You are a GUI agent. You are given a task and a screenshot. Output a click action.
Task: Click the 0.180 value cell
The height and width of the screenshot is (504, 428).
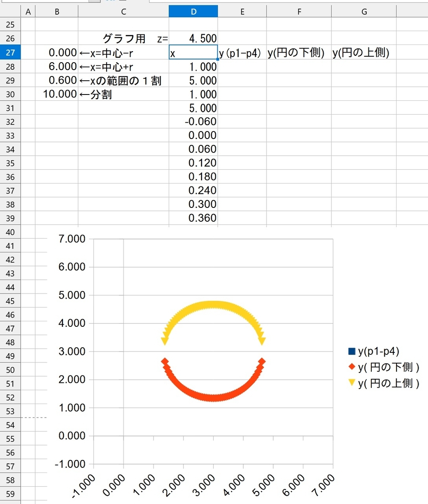pos(193,177)
